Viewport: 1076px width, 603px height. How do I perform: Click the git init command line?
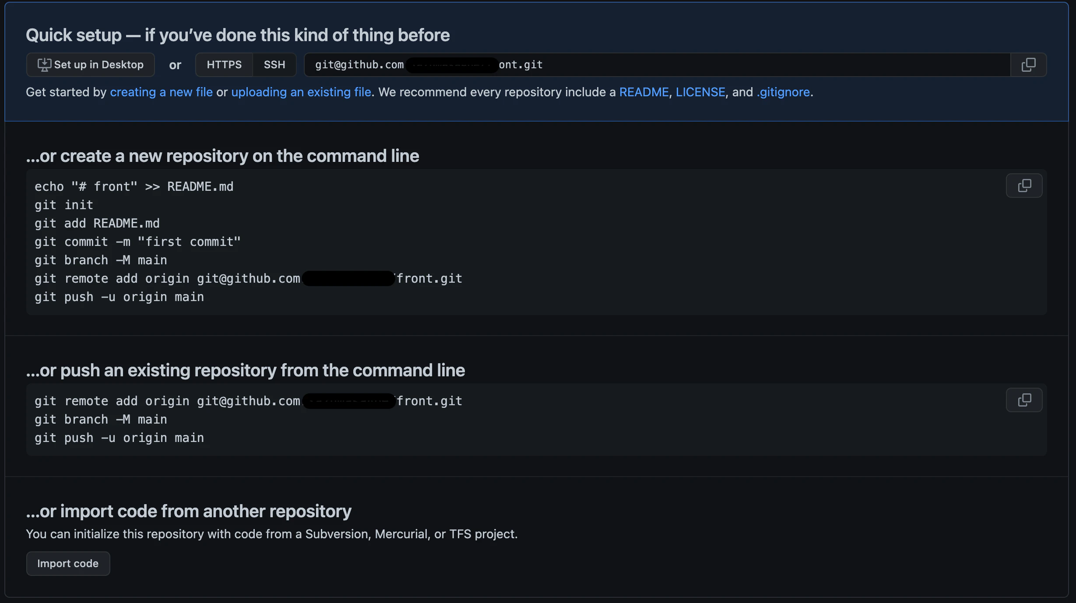pyautogui.click(x=64, y=205)
